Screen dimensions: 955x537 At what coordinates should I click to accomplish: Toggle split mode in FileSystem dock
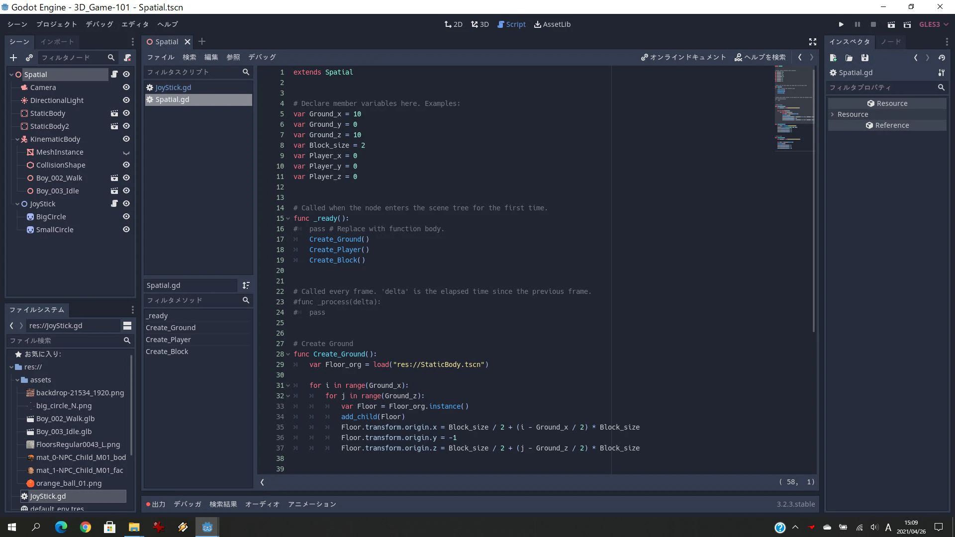pyautogui.click(x=127, y=326)
